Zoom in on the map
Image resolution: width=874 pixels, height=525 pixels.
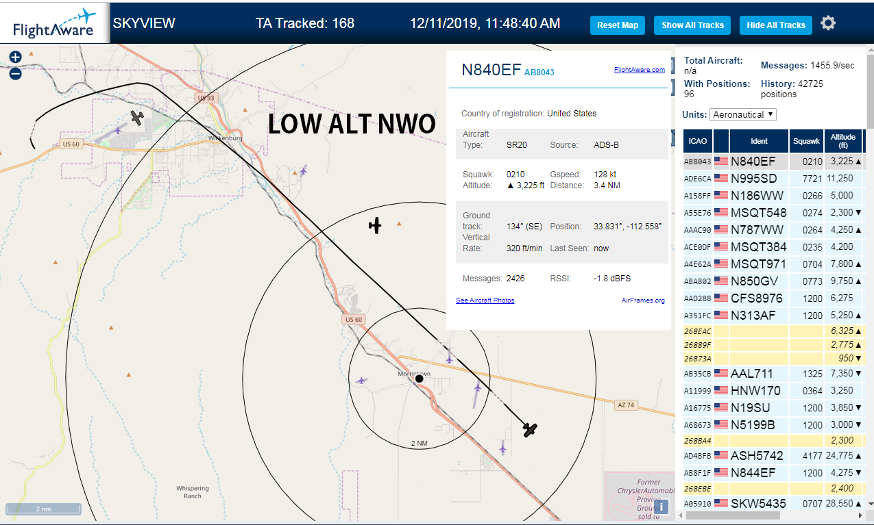tap(15, 57)
